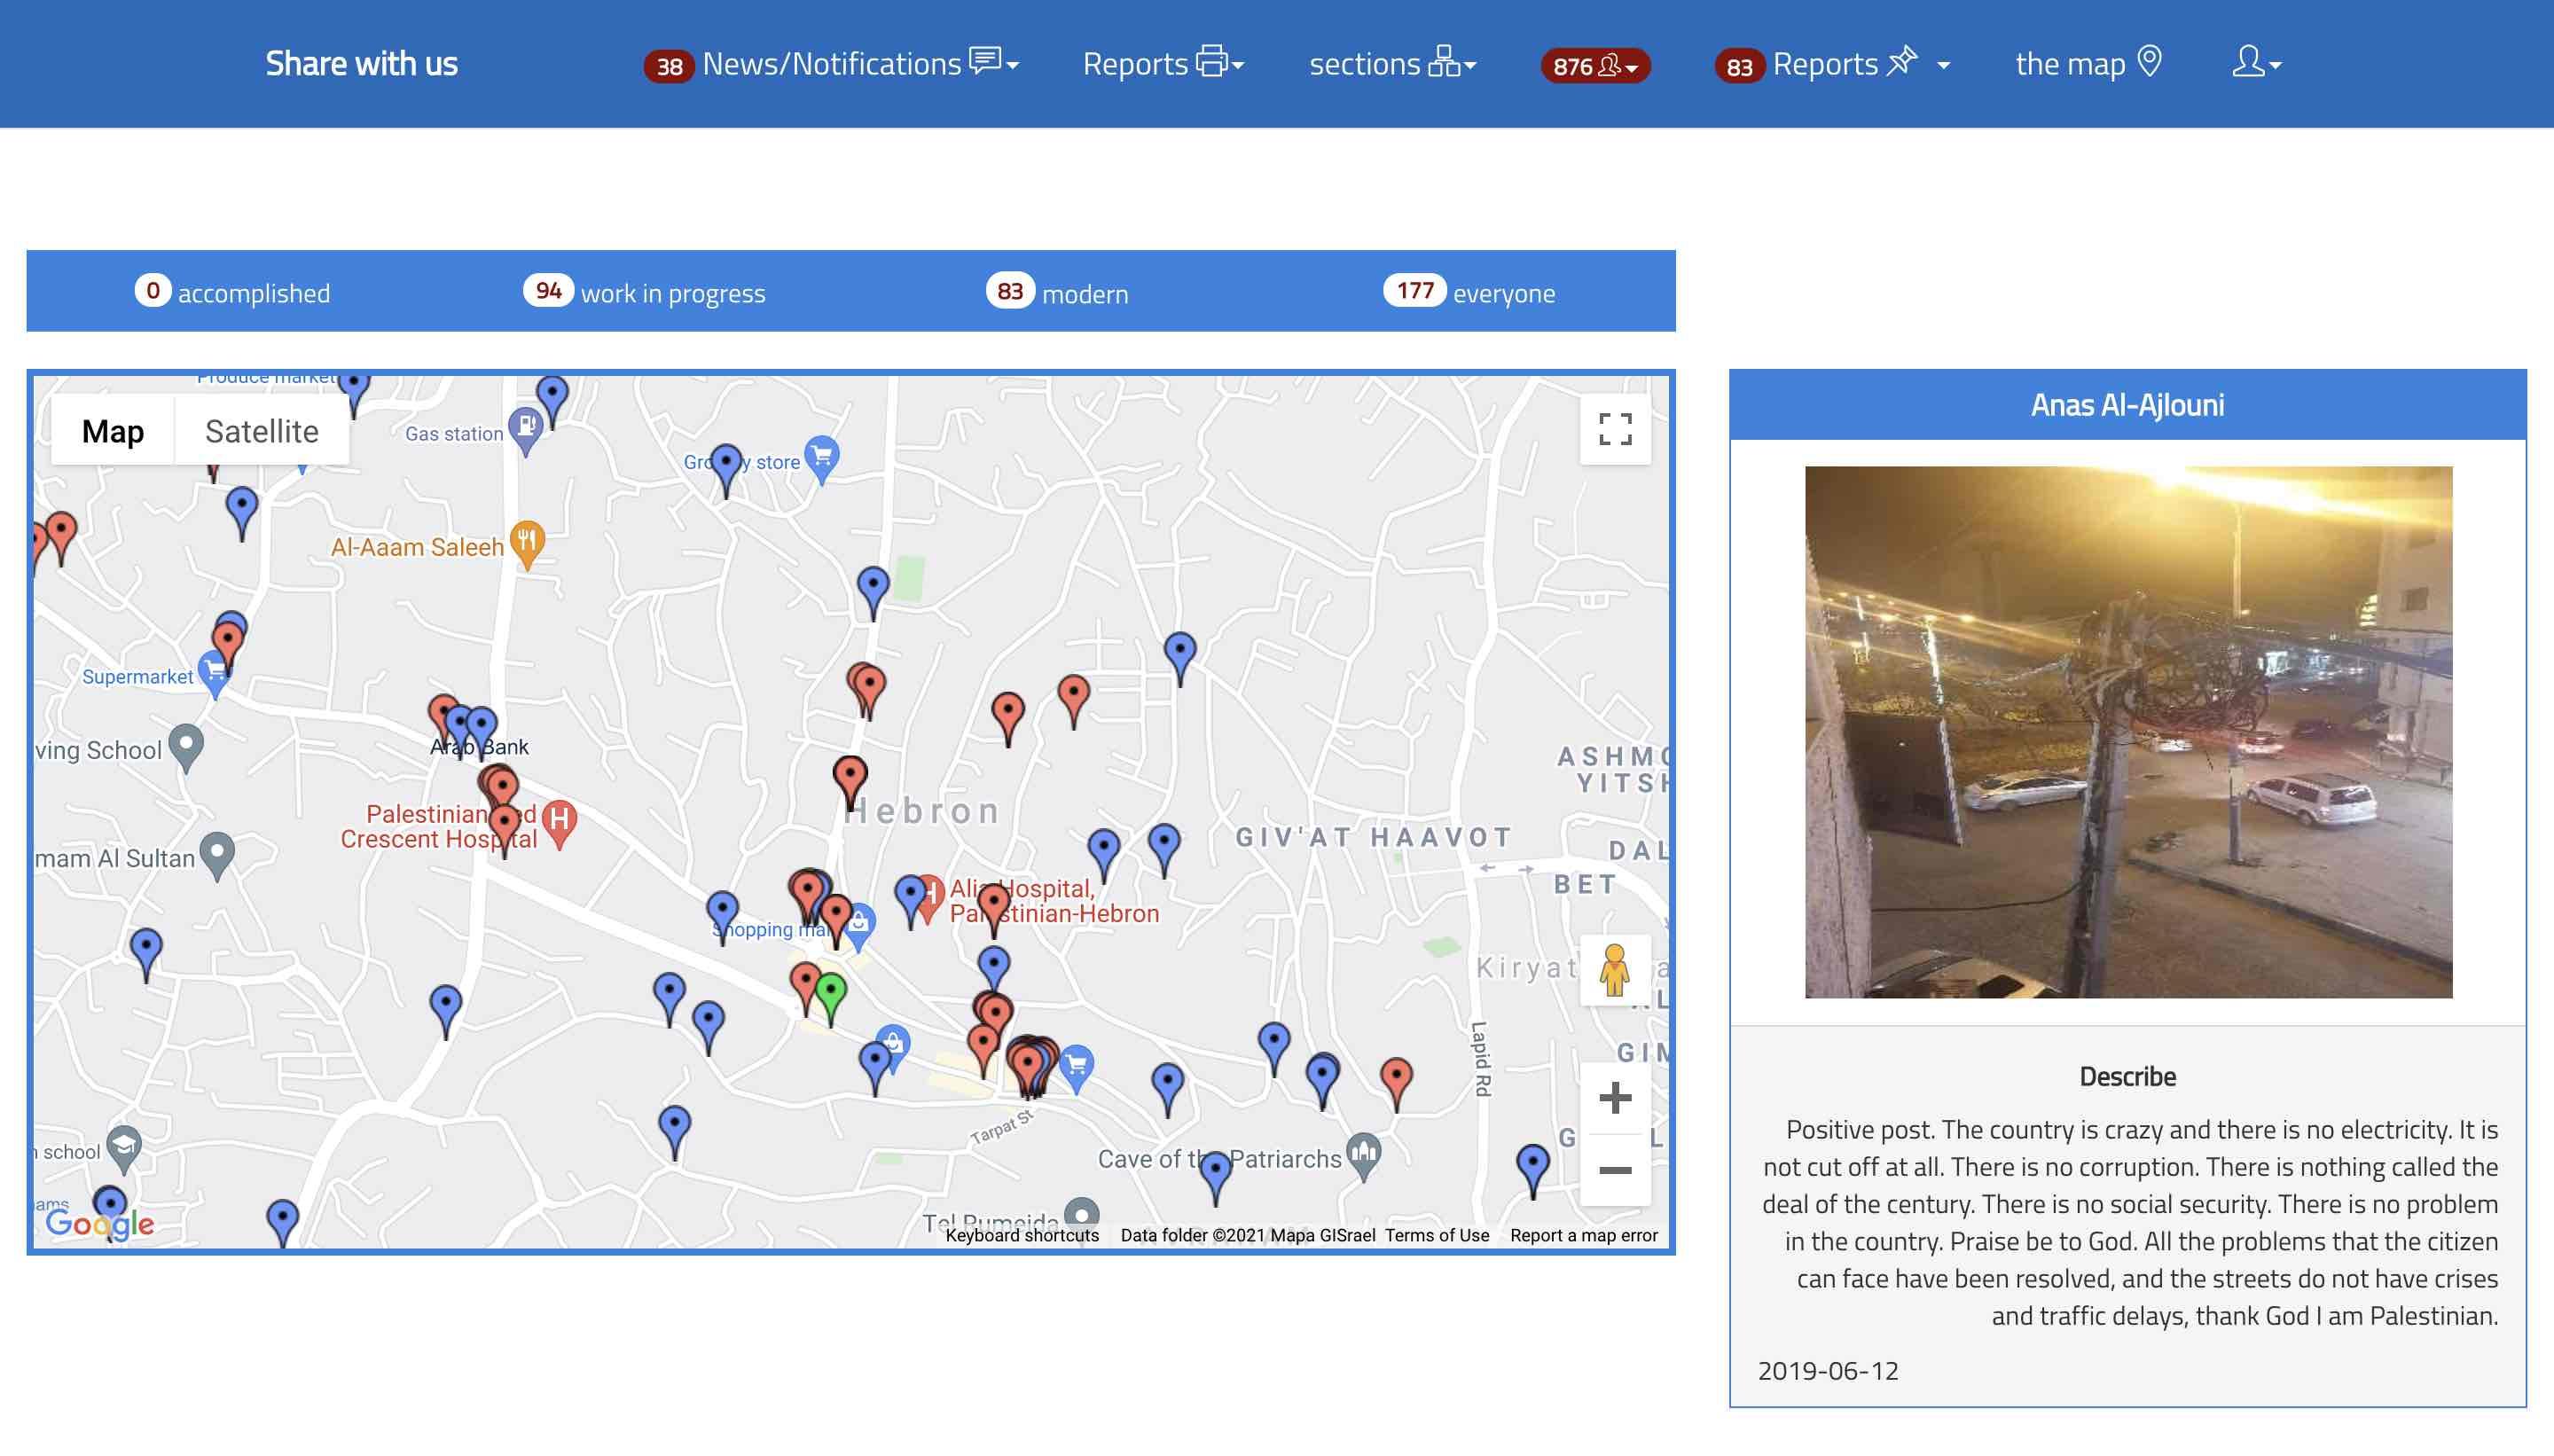
Task: Open News/Notifications dropdown
Action: (x=832, y=64)
